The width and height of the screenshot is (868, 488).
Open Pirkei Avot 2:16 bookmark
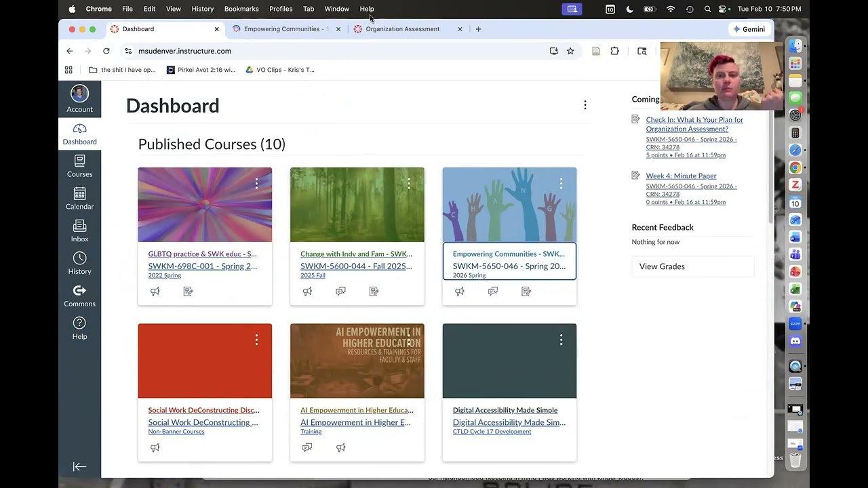pos(201,70)
